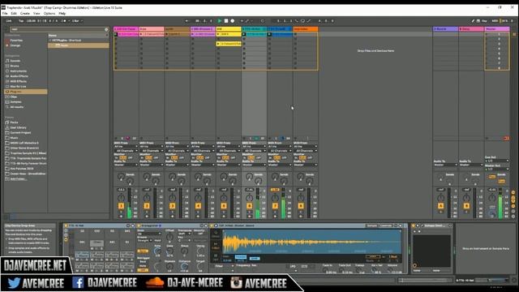Click Add Folder in browser Places

pyautogui.click(x=18, y=178)
